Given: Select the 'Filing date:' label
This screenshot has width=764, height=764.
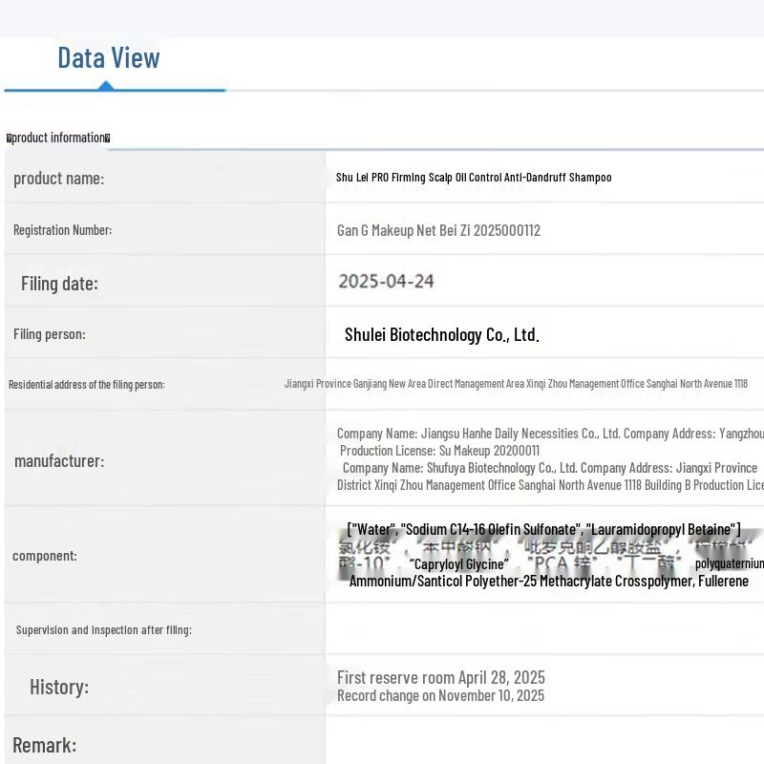Looking at the screenshot, I should coord(59,284).
